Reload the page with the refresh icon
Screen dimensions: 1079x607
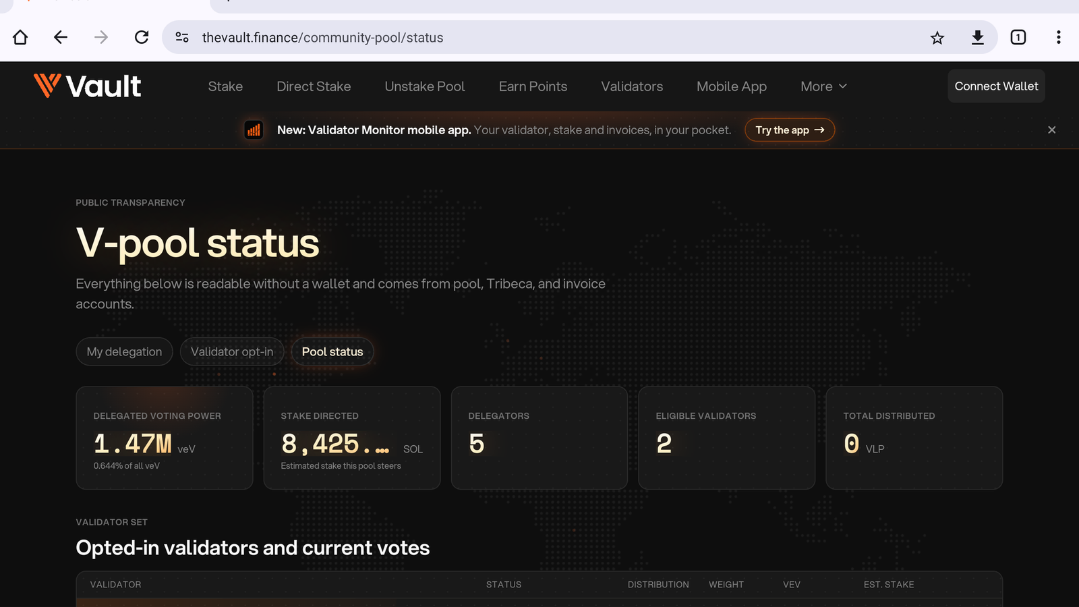[142, 37]
